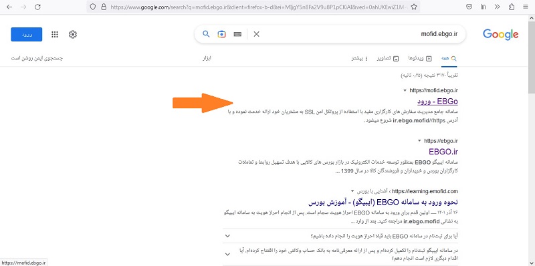Click the آشنایی با بورس breadcrumb text
Screen dimensions: 535x266
click(x=373, y=191)
